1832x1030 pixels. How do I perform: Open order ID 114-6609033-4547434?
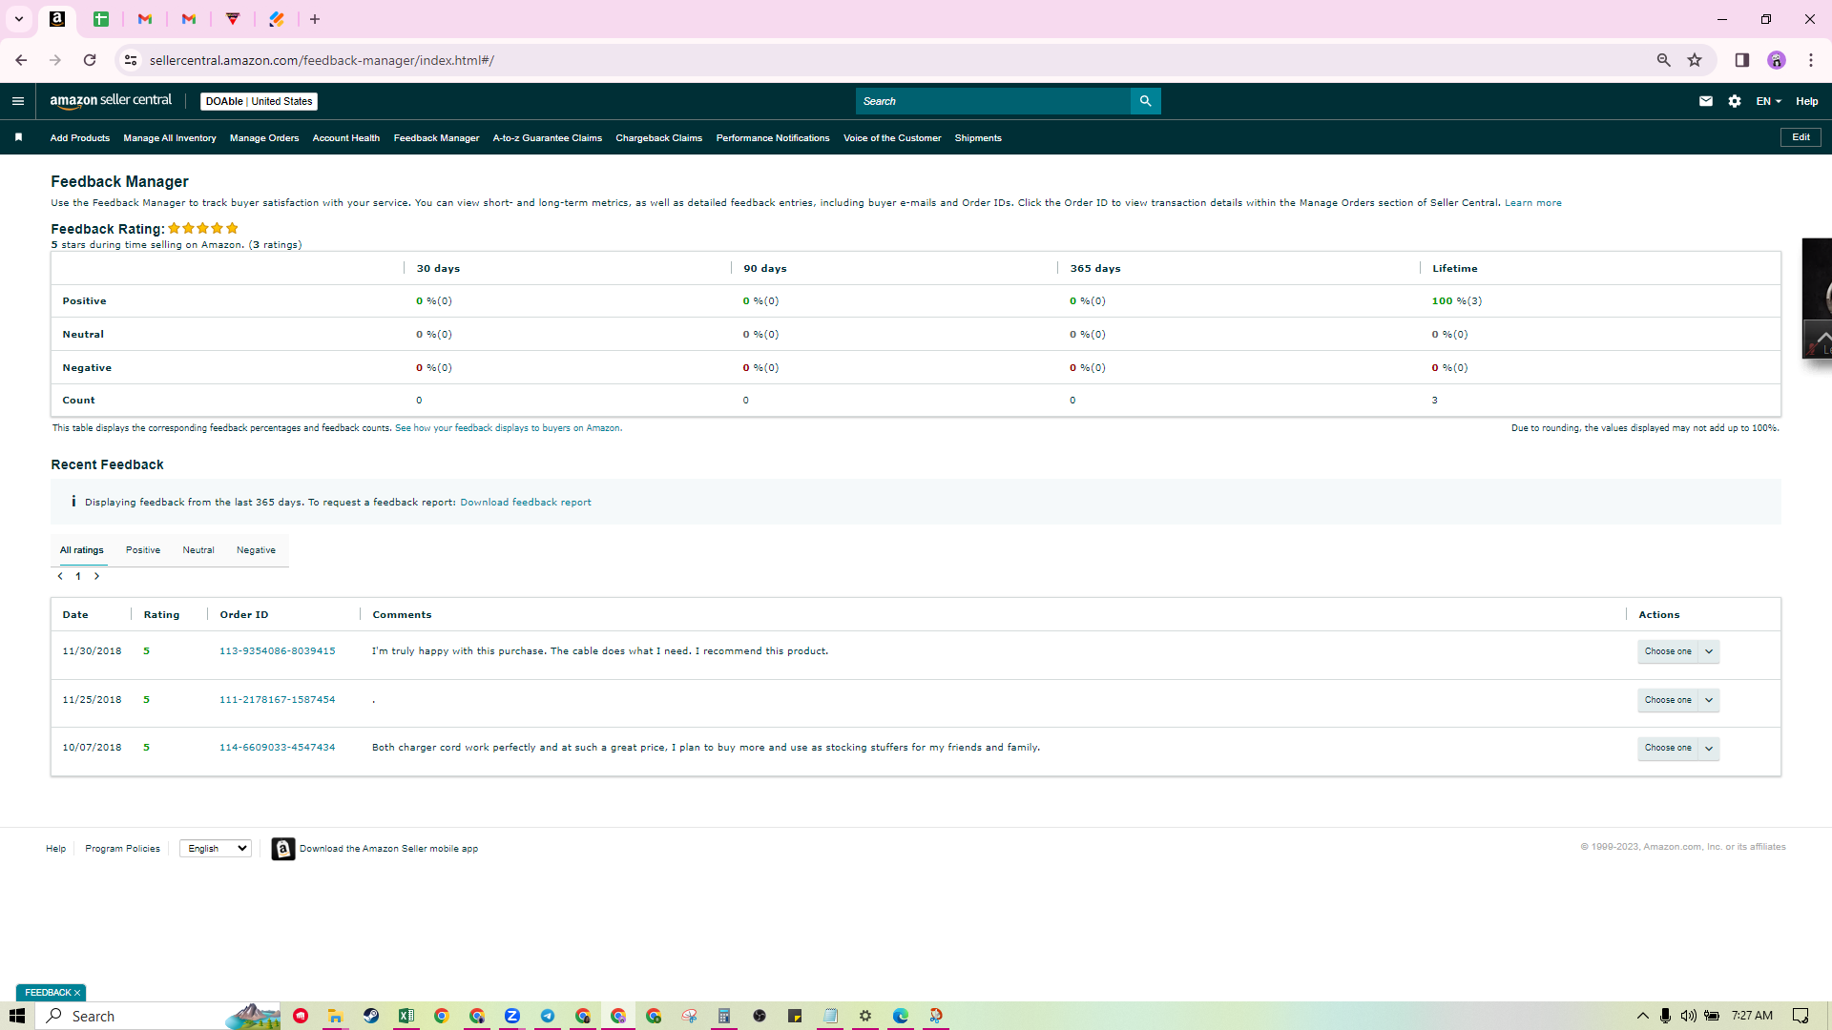click(x=278, y=748)
